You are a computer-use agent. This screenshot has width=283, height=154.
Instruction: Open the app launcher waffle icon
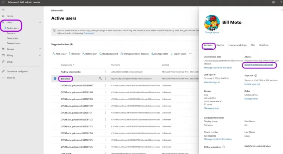3,2
